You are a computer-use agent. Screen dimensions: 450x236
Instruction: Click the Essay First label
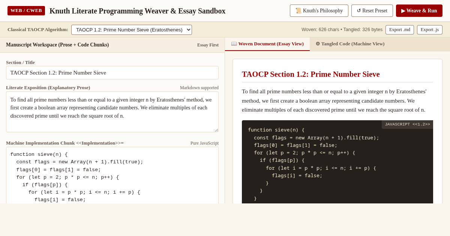point(208,45)
